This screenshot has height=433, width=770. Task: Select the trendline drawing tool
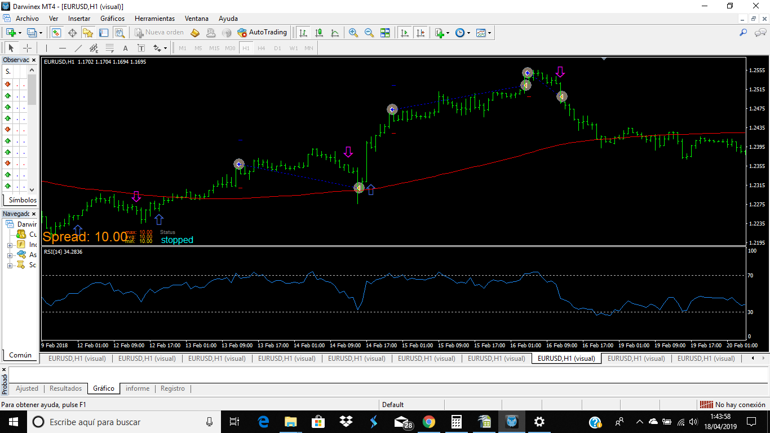pos(78,48)
